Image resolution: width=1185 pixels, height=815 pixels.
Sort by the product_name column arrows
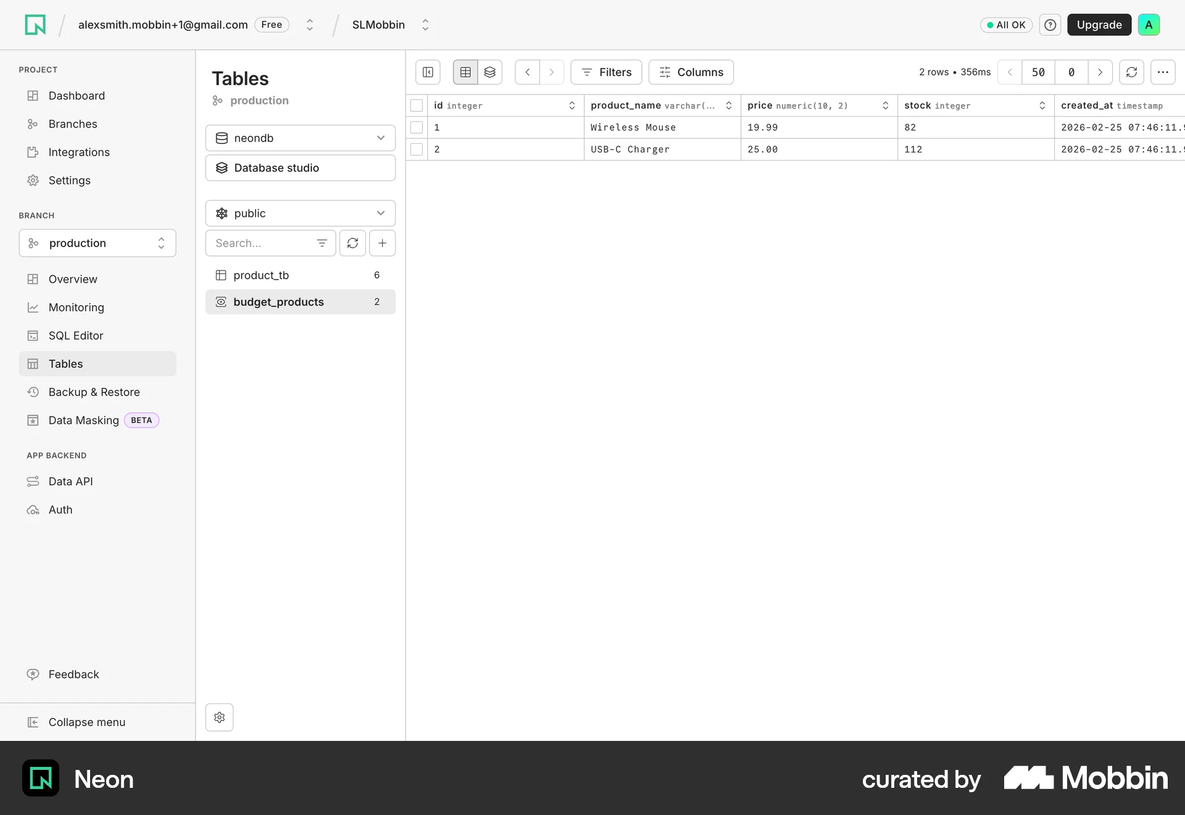pyautogui.click(x=729, y=106)
